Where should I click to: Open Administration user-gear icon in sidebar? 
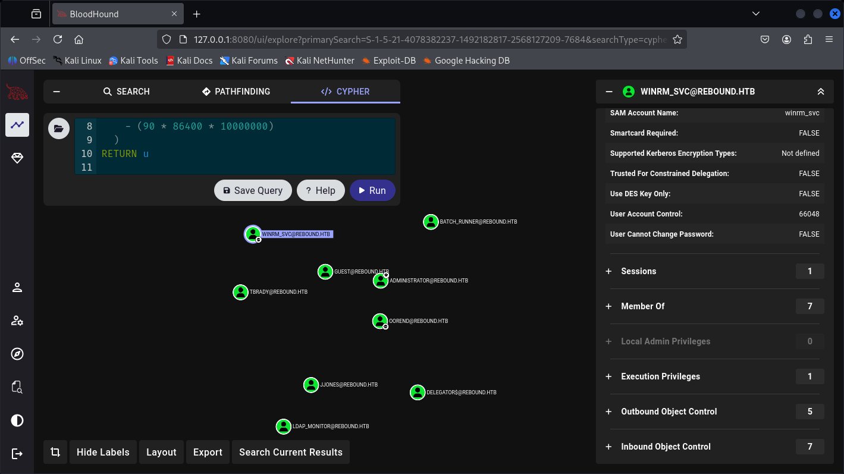[17, 321]
